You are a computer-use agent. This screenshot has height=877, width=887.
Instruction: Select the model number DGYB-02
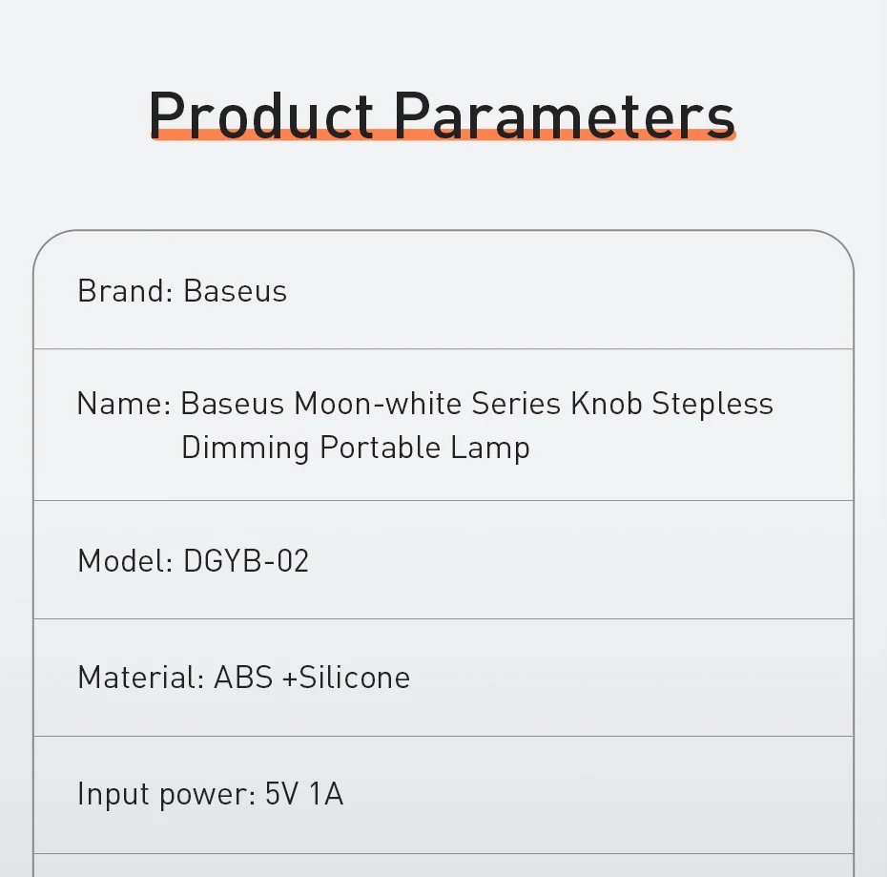point(246,561)
